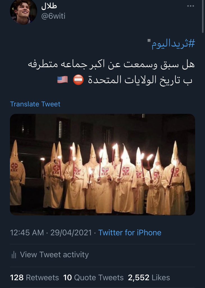
Task: Click the scrollbar at the right edge
Action: click(x=203, y=17)
